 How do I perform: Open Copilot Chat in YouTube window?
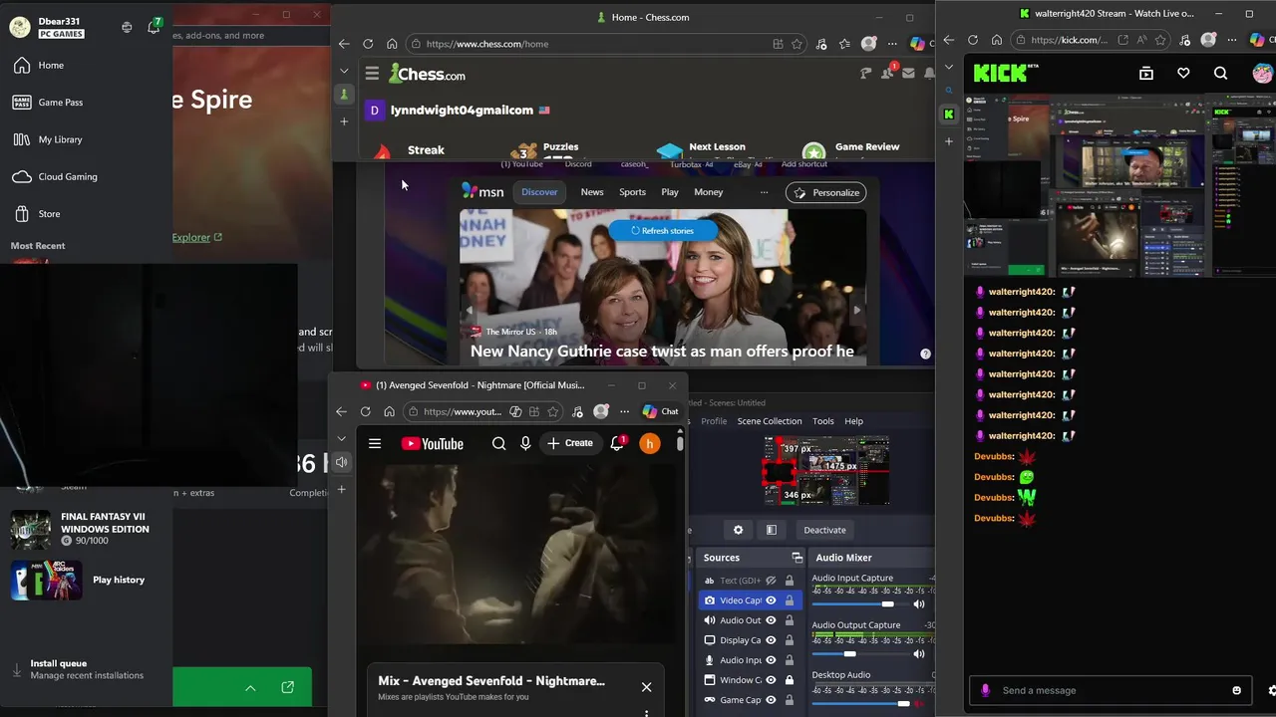pos(660,411)
